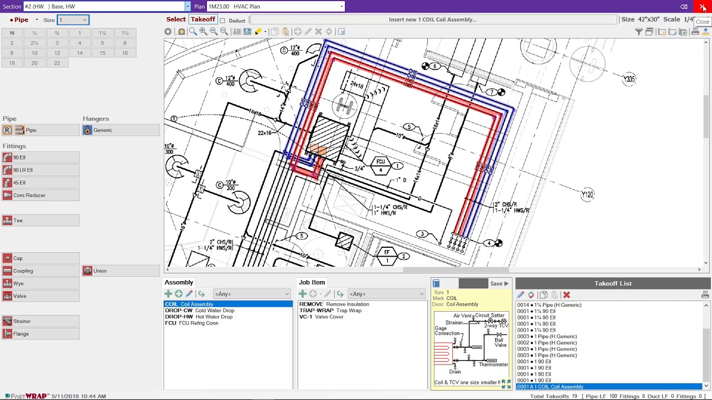Viewport: 712px width, 400px height.
Task: Open the Section dropdown
Action: 187,6
